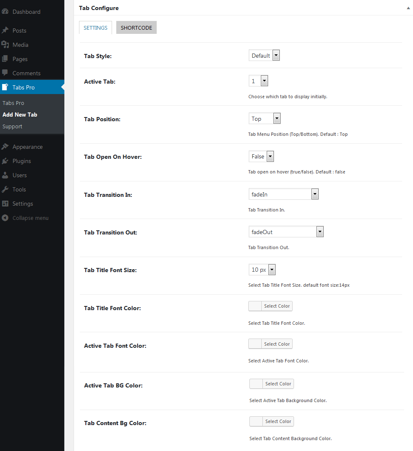
Task: Click the 'Tab Open On Hover:' label
Action: click(113, 157)
